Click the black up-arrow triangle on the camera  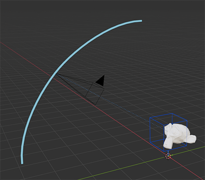tap(101, 81)
